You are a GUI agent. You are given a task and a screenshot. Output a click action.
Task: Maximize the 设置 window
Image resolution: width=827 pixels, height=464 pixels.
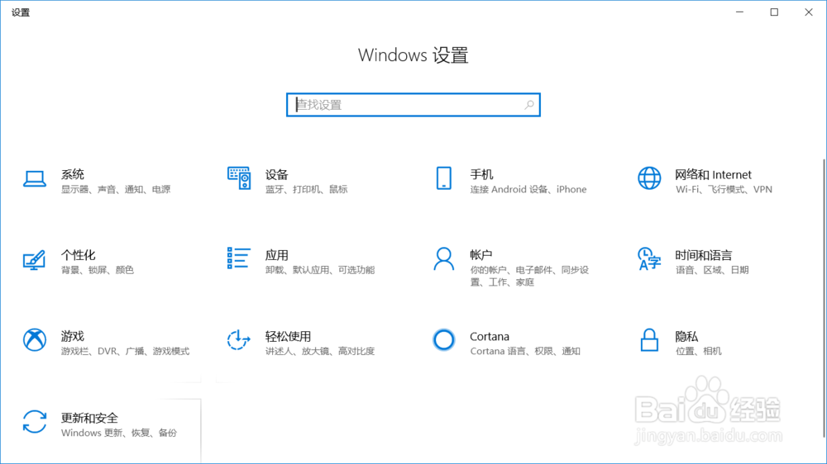coord(774,12)
